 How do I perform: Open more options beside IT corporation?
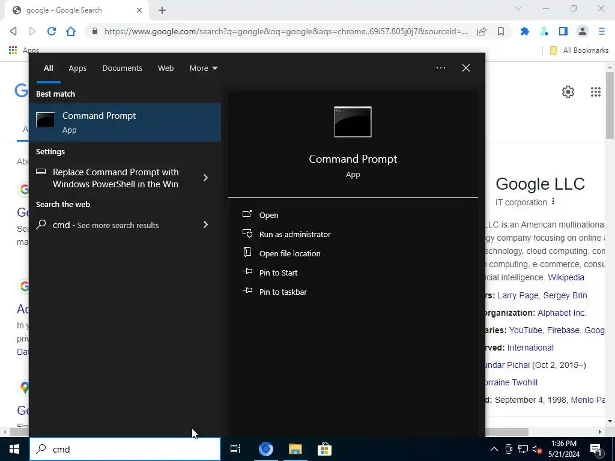553,202
